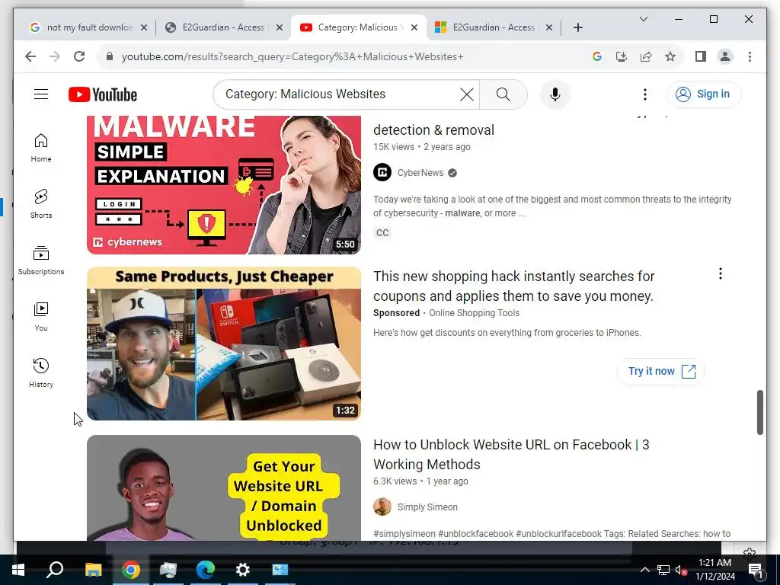The height and width of the screenshot is (585, 780).
Task: Open the CyberNews channel link
Action: coord(420,173)
